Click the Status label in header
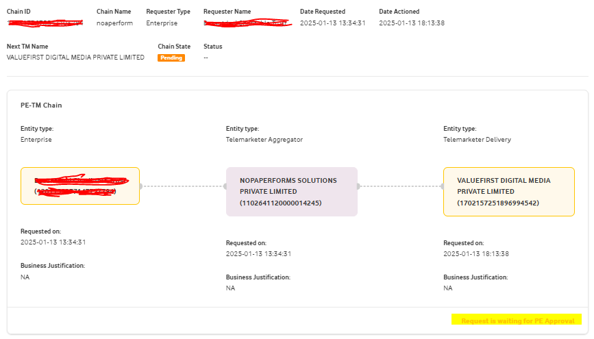This screenshot has height=339, width=594. click(212, 46)
